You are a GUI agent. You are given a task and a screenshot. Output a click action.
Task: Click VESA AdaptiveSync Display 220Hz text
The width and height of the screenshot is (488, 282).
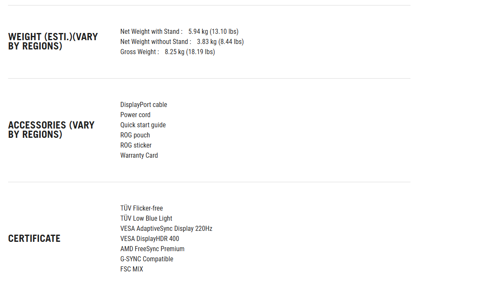pos(166,229)
